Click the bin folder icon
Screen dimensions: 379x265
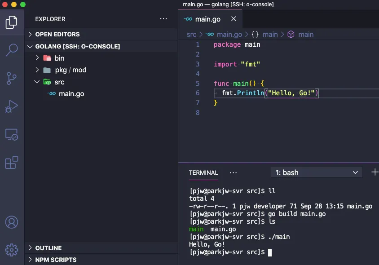47,58
